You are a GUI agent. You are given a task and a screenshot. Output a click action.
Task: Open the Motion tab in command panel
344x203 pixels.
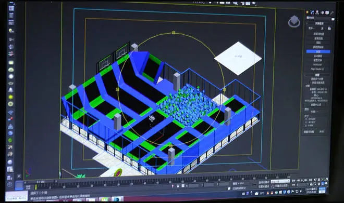coord(322,12)
